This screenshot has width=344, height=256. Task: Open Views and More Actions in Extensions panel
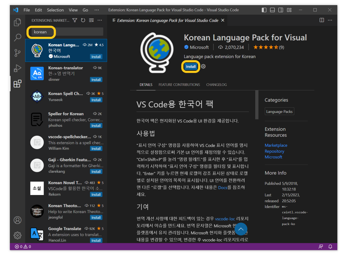pos(100,20)
